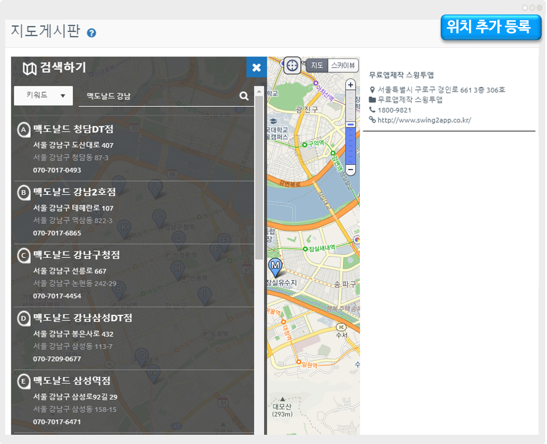Open the swing2app.co.kr link
Screen dimensions: 547x444
424,120
